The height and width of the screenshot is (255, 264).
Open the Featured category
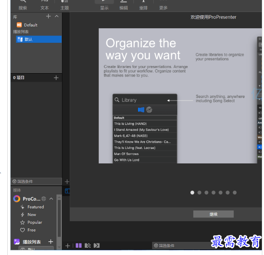(36, 207)
